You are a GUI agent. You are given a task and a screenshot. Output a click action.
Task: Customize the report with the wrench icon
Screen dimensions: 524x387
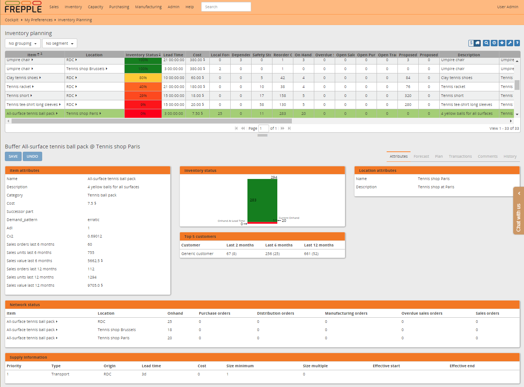click(x=509, y=43)
